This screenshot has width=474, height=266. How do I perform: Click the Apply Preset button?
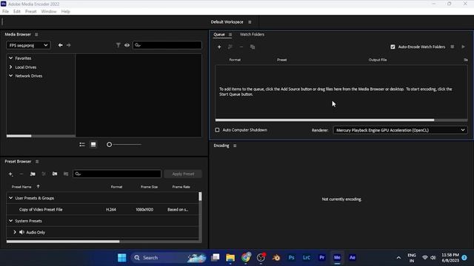[x=183, y=174]
